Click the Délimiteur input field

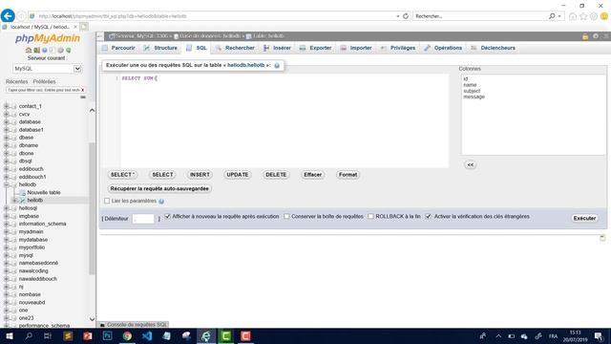point(143,219)
